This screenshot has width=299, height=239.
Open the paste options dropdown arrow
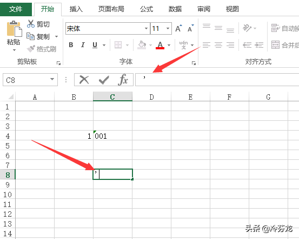(x=14, y=50)
